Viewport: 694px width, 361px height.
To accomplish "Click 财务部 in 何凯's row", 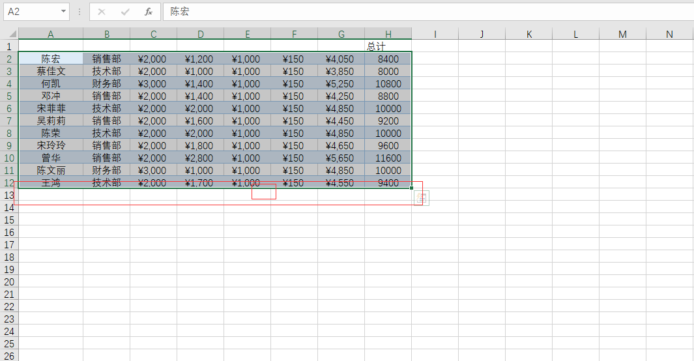I will click(x=107, y=83).
